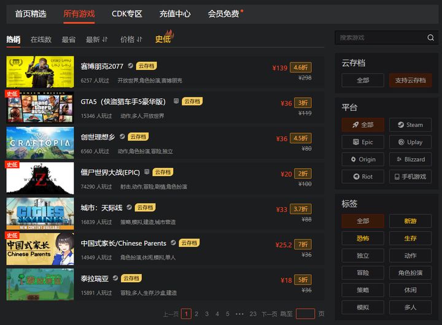The height and width of the screenshot is (325, 442).
Task: Open the Cyberpunk 2077 game thumbnail
Action: (x=40, y=72)
